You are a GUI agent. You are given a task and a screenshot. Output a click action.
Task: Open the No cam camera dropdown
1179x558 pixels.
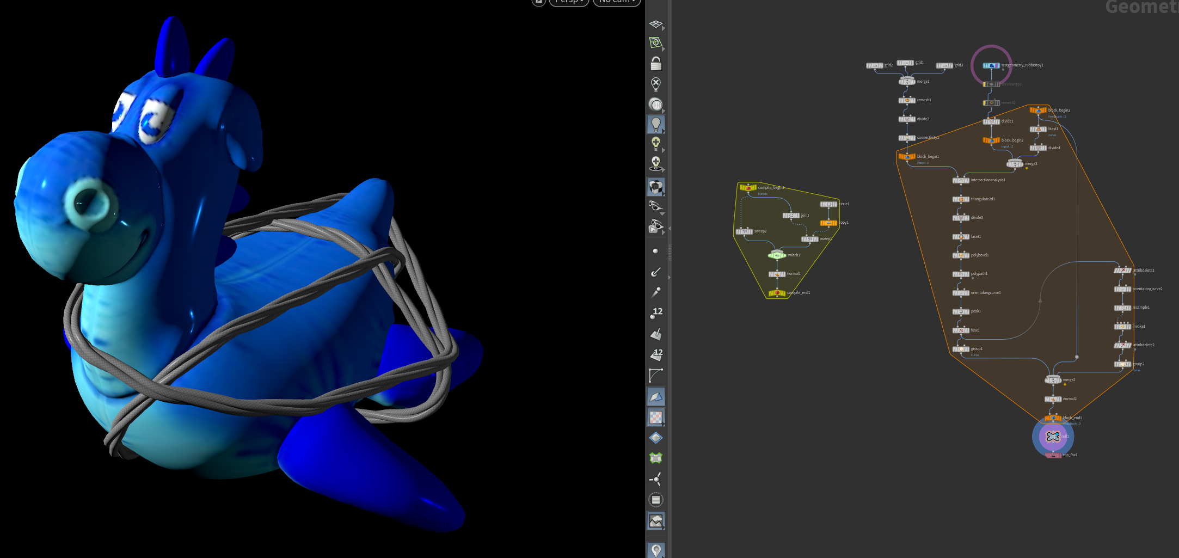pyautogui.click(x=617, y=2)
